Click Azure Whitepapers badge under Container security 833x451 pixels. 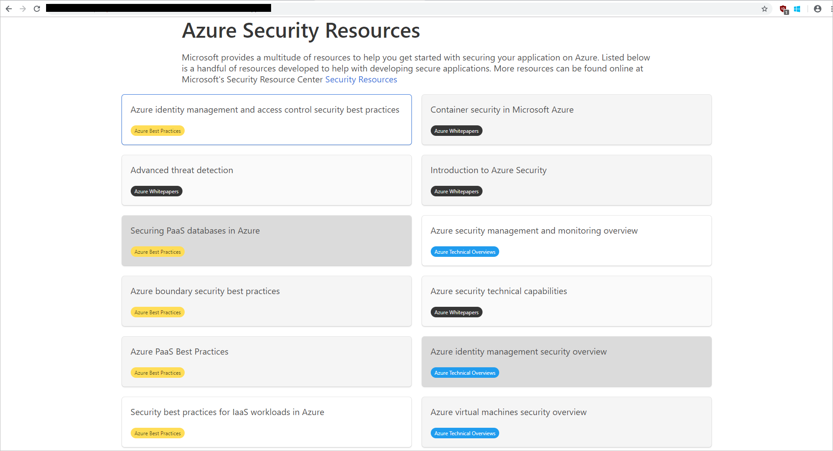point(456,131)
